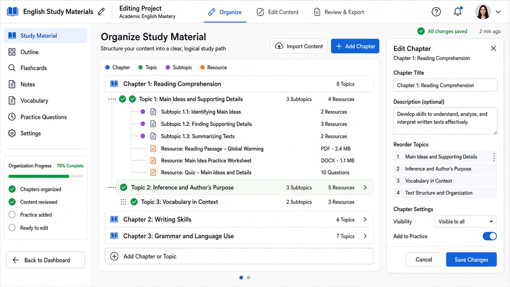The width and height of the screenshot is (510, 287).
Task: Check the Ready to edit circle
Action: coord(12,228)
